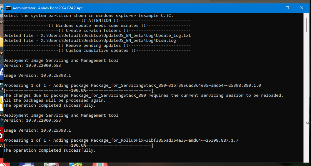
Task: Click the ServicingStack_880 'Processing 1 of 1' line
Action: tap(132, 85)
